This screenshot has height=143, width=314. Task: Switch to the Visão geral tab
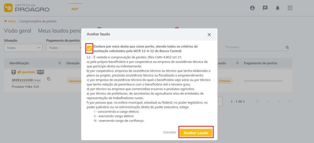coord(17,31)
